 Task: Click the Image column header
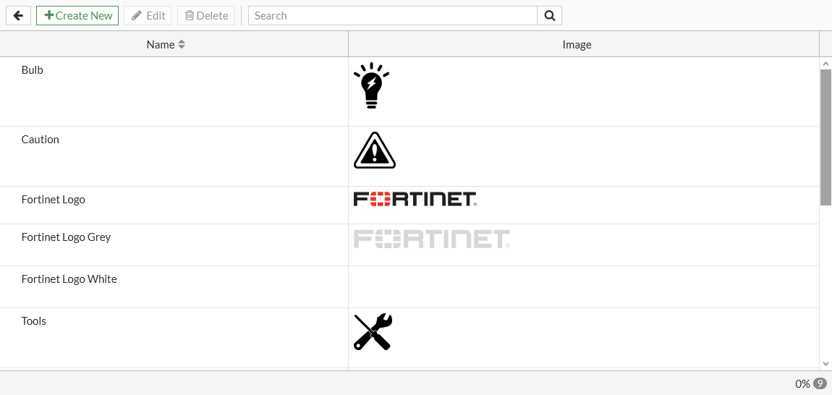[x=577, y=45]
